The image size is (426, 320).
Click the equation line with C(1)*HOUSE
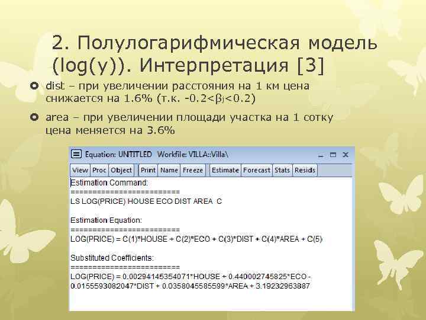[x=196, y=239]
